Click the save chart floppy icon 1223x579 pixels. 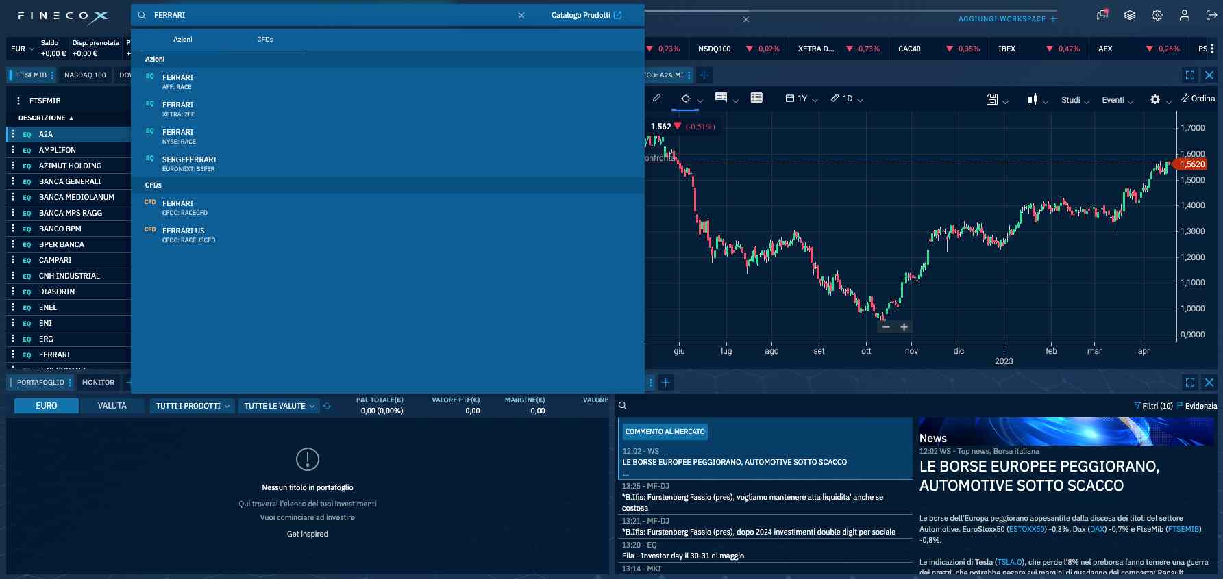[991, 99]
